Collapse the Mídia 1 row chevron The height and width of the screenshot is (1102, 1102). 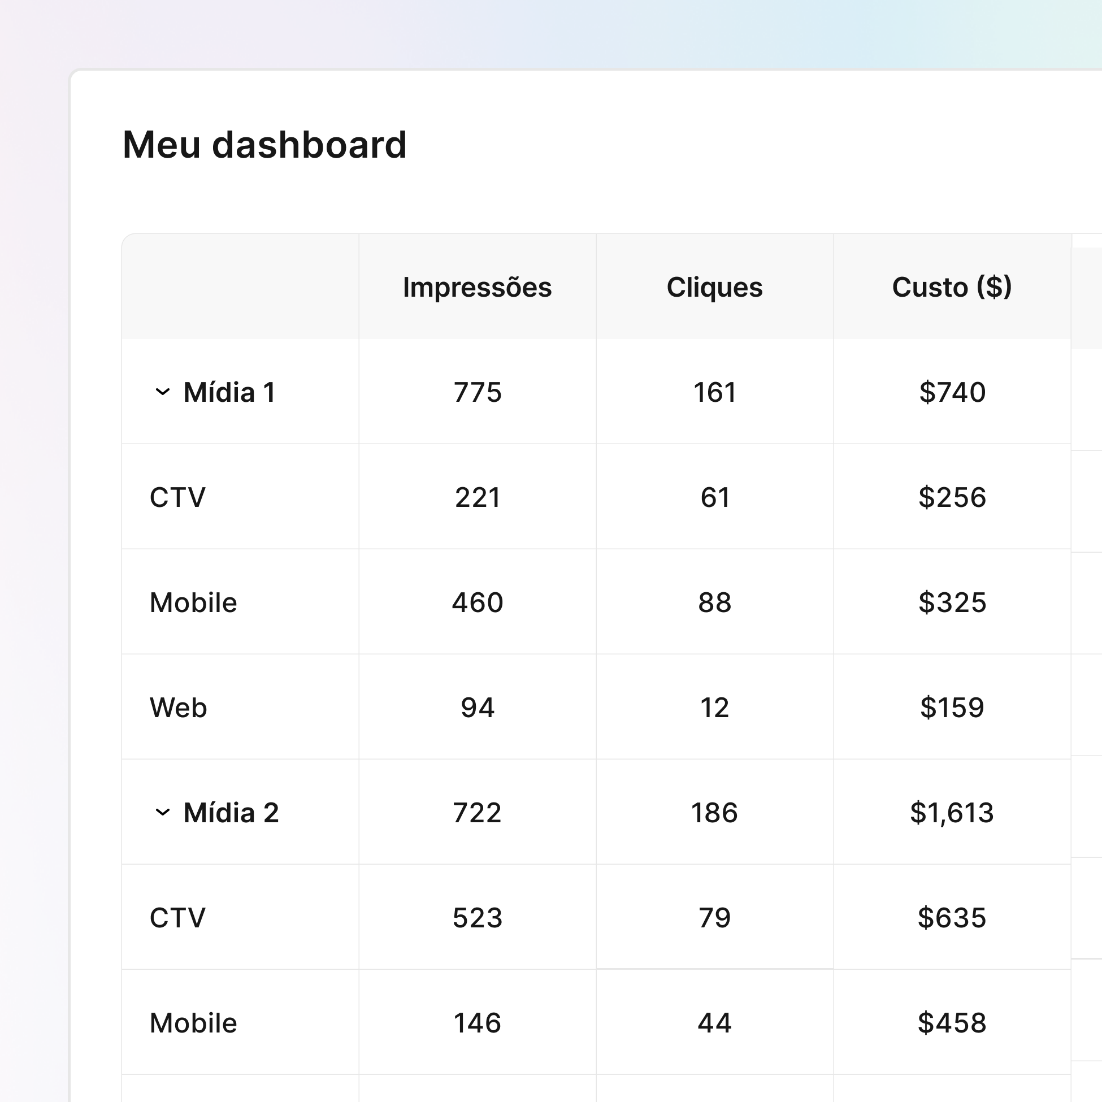pos(163,392)
